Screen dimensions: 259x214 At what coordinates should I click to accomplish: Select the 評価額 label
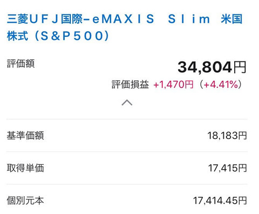coord(21,64)
